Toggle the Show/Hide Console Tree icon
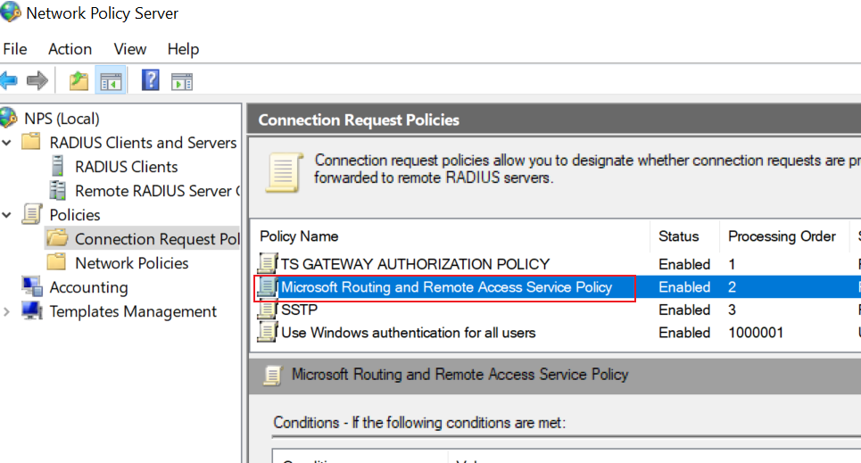This screenshot has height=463, width=861. coord(111,81)
